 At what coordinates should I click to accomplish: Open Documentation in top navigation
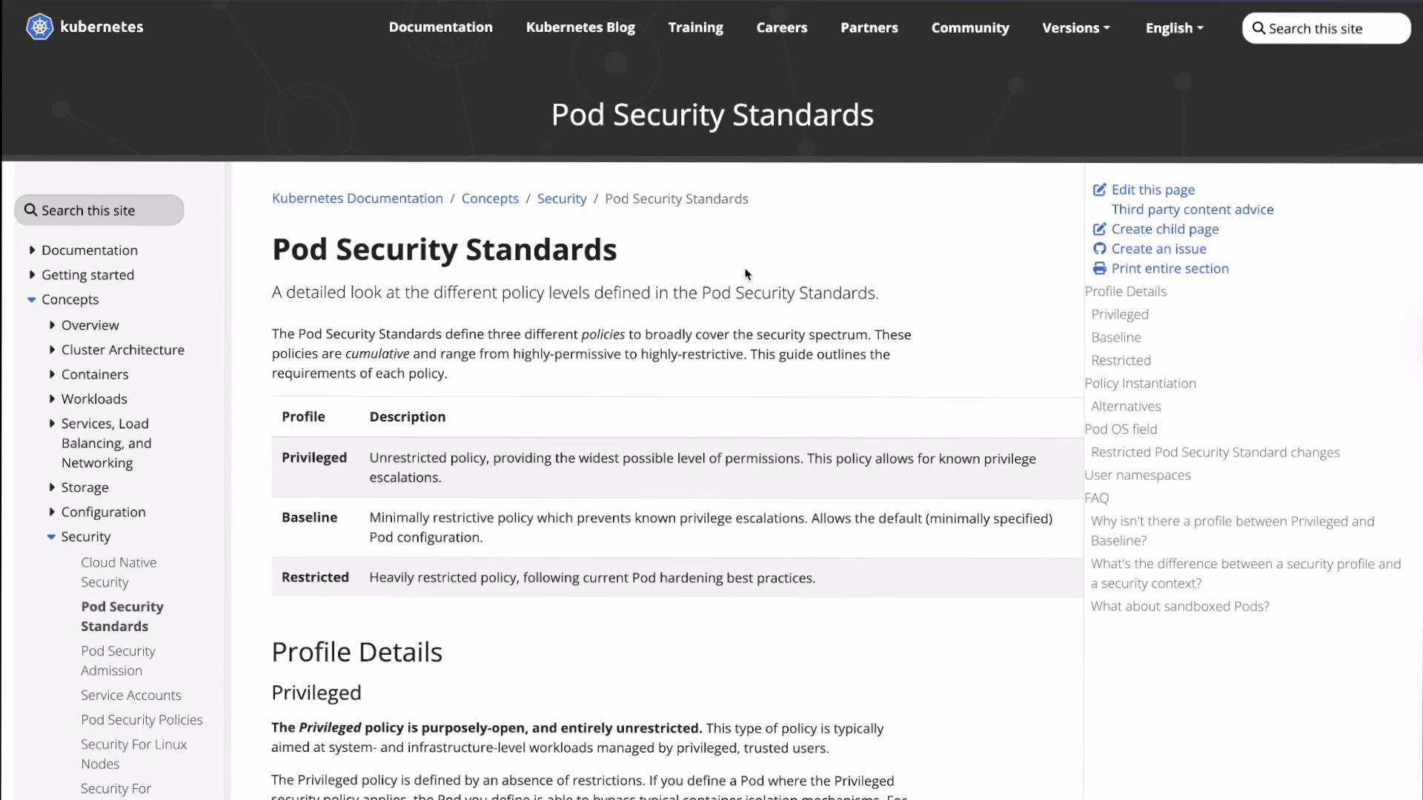point(440,27)
